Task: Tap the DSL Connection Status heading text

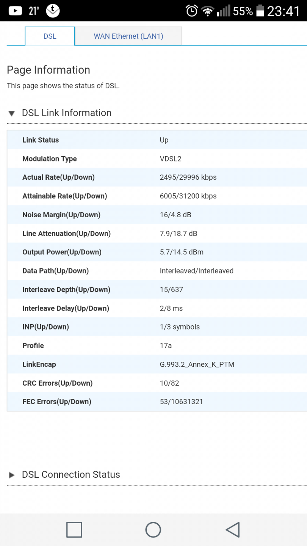Action: coord(71,475)
